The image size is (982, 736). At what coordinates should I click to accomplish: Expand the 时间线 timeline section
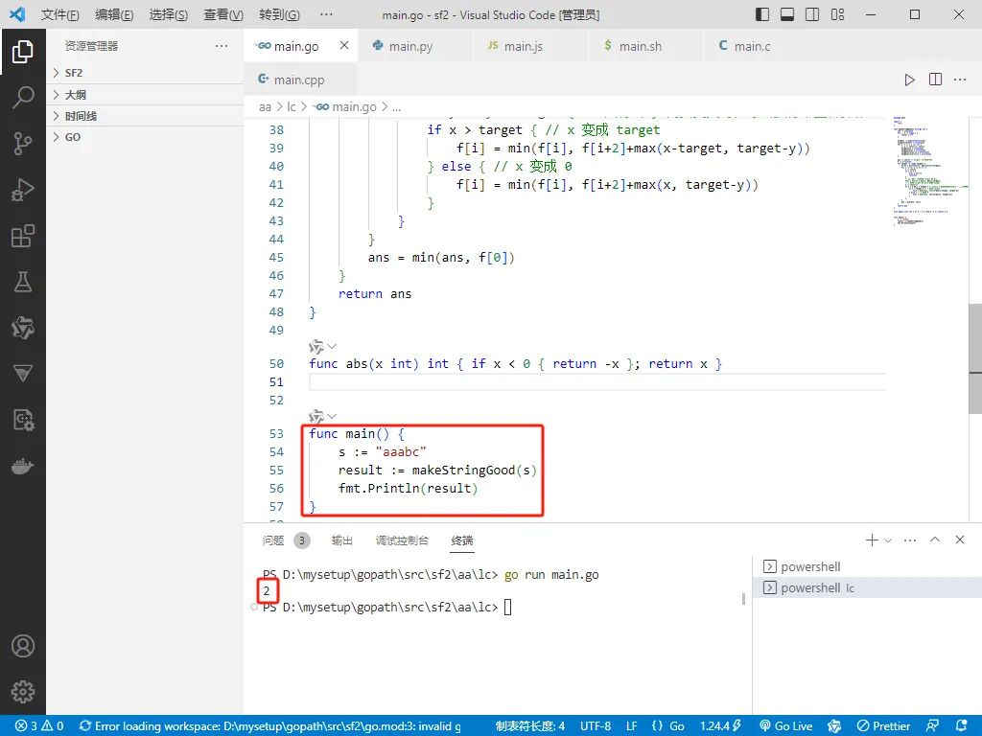145,116
